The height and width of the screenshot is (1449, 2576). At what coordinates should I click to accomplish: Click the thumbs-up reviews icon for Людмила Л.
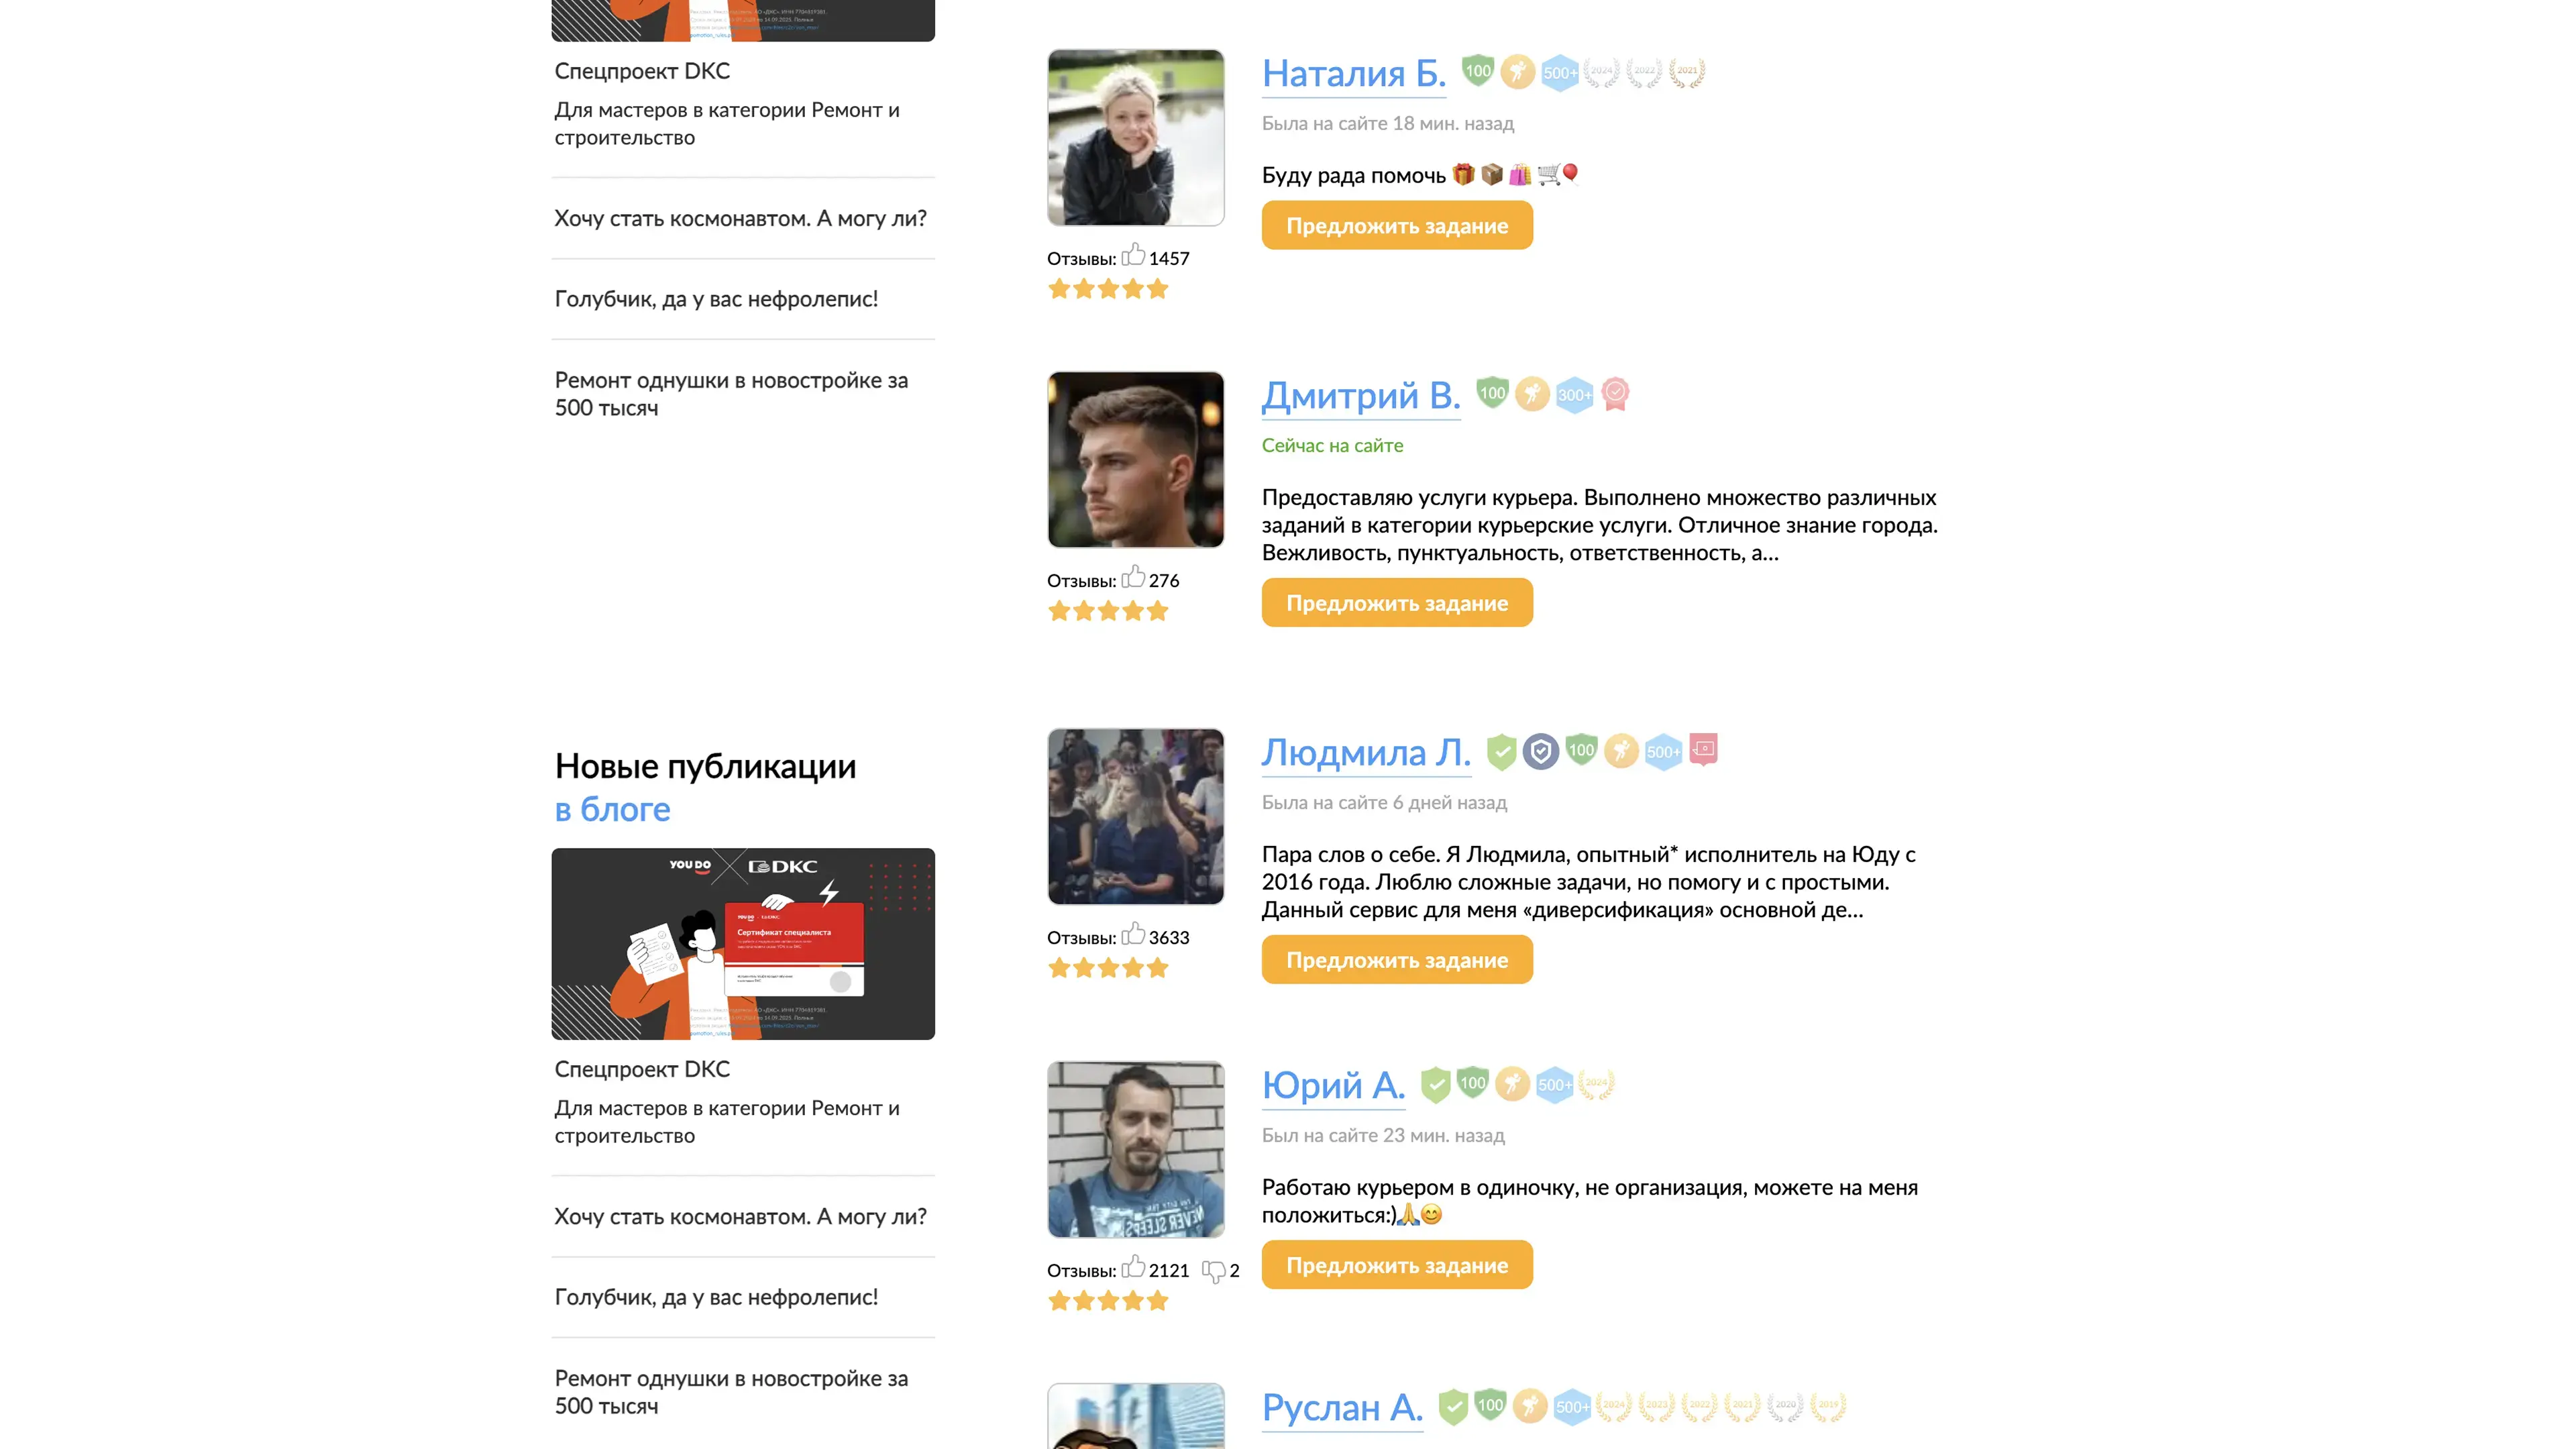[1133, 935]
